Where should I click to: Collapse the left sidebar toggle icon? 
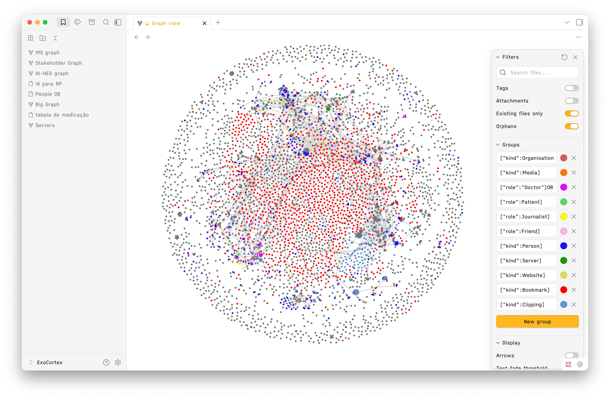(118, 22)
